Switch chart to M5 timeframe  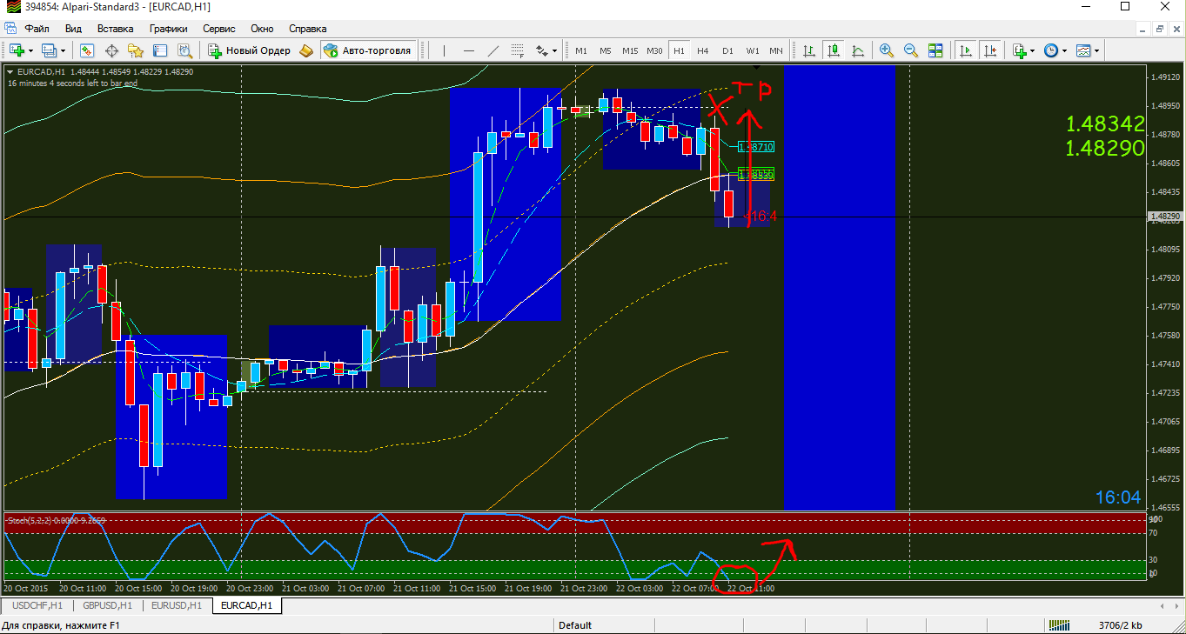[x=605, y=50]
